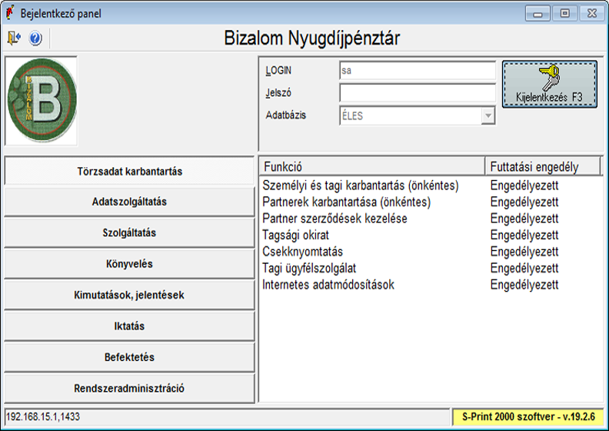Select the Csekknyomtatás row
This screenshot has width=609, height=431.
[x=431, y=252]
